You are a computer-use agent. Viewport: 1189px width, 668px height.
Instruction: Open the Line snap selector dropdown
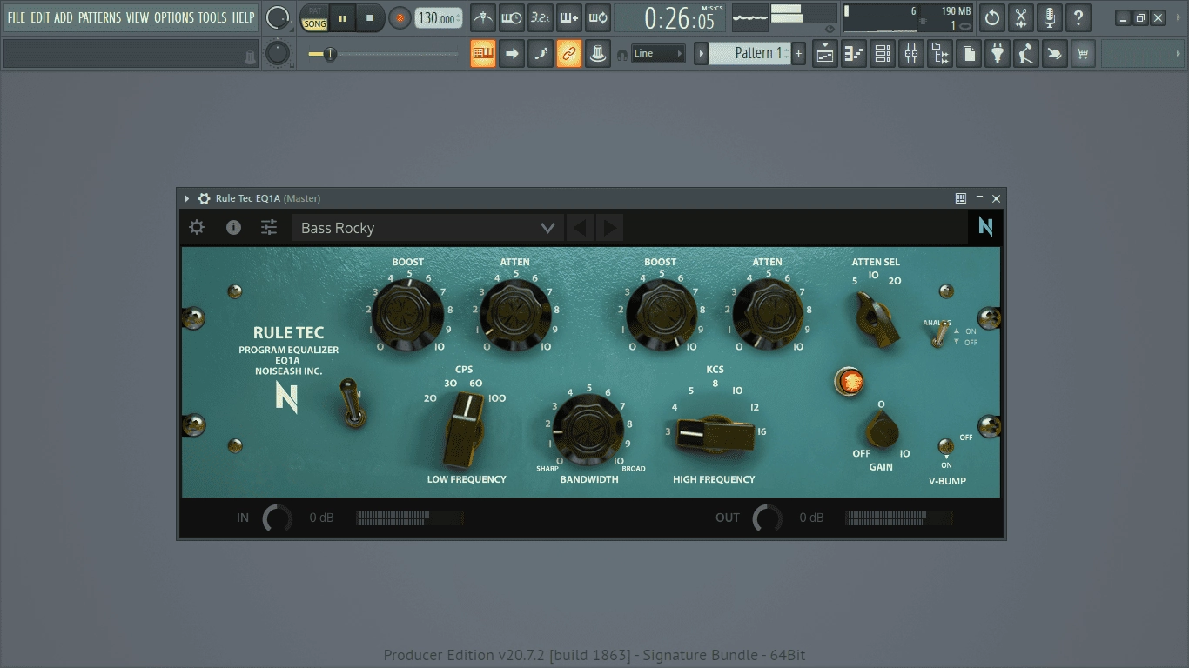[658, 54]
